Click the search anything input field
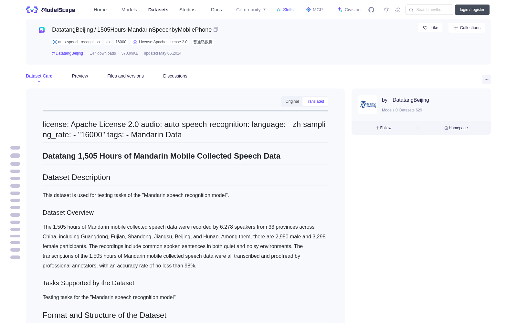Viewport: 517px width, 323px height. tap(429, 10)
